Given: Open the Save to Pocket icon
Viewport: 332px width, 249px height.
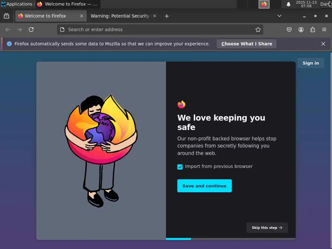Looking at the screenshot, I should pos(289,30).
